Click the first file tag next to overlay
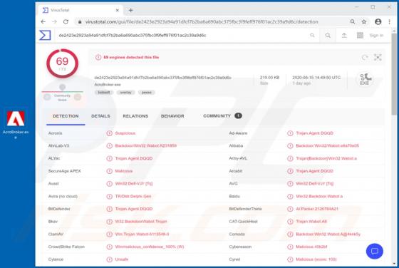Screen dimensions: 399x268 pos(104,93)
